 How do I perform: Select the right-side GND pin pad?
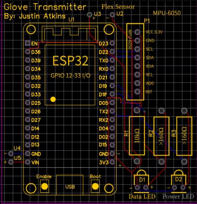tap(112, 154)
